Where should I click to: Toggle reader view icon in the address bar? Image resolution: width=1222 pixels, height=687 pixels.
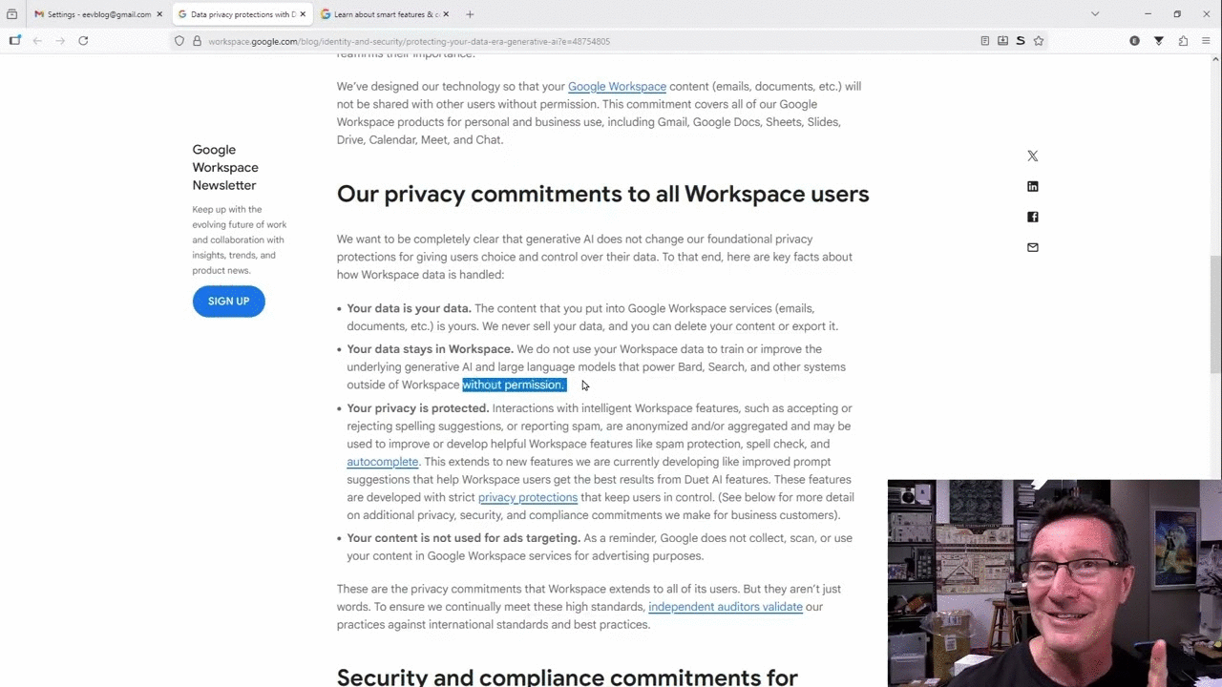tap(984, 41)
